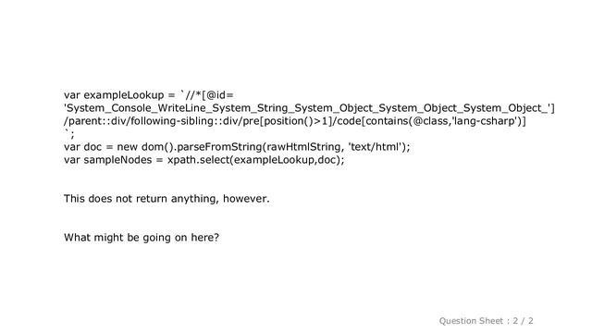Click the 'Question Sheet : 2 / 2' label

tap(486, 321)
